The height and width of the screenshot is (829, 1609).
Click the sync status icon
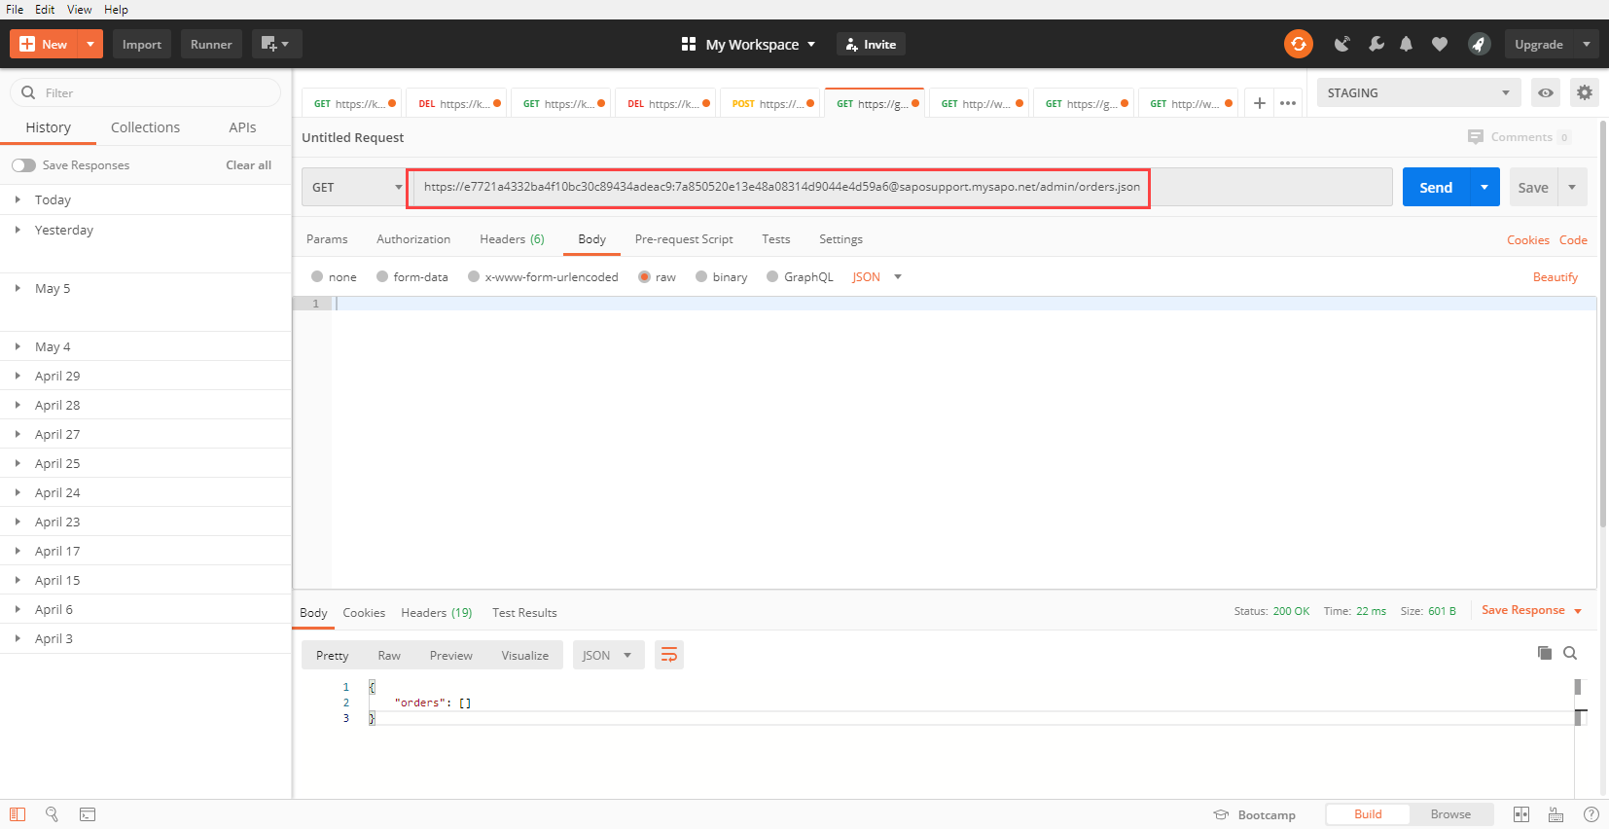[1298, 44]
